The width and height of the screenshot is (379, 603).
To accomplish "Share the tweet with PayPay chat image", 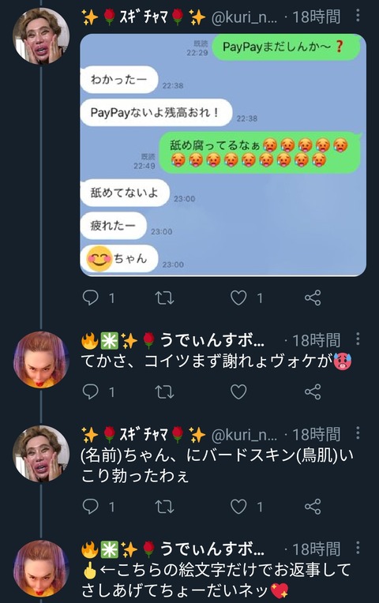I will pos(313,298).
